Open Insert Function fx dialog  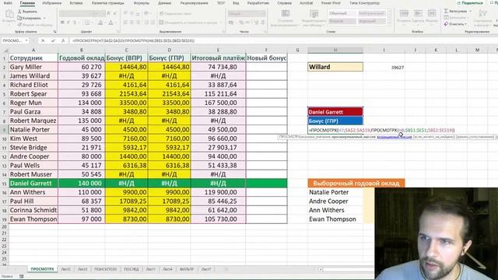tap(63, 40)
